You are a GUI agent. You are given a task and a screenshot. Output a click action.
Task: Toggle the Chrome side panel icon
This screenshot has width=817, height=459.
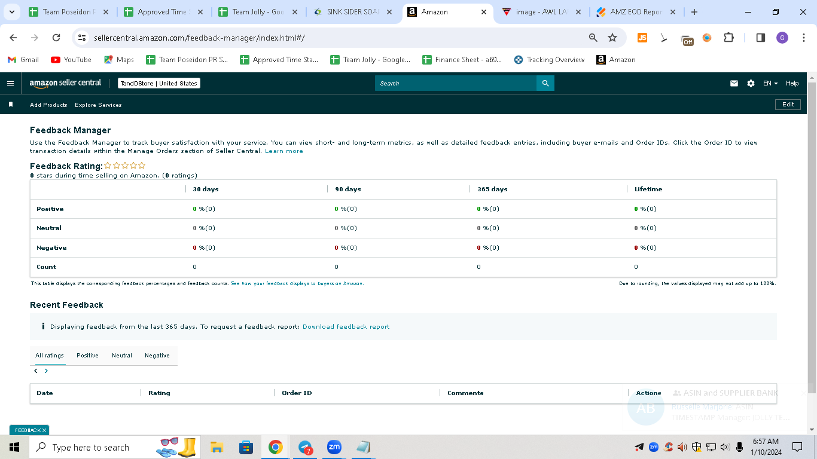click(761, 38)
